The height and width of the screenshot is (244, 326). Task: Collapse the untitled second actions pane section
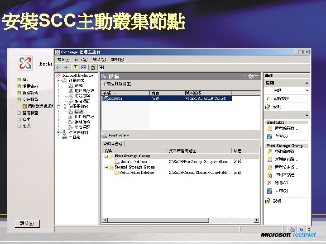pos(307,115)
